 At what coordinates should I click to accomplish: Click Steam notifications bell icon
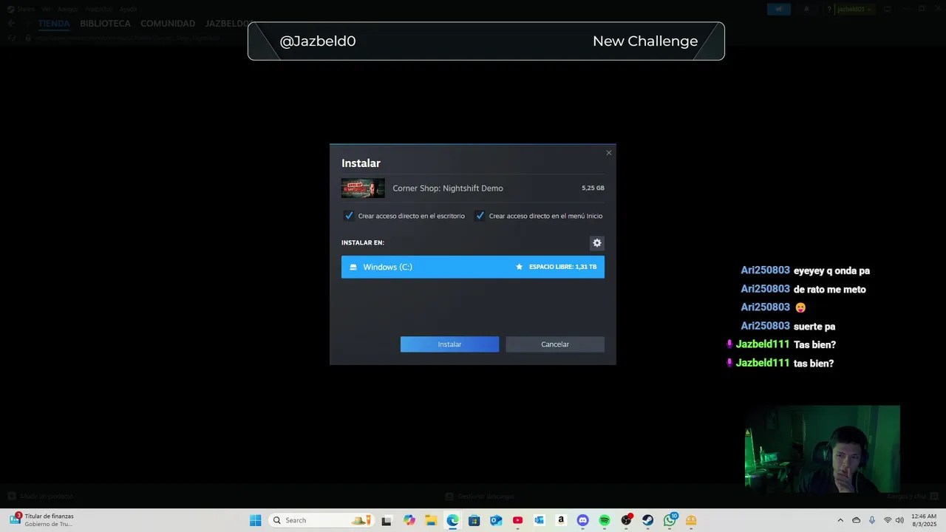[806, 9]
